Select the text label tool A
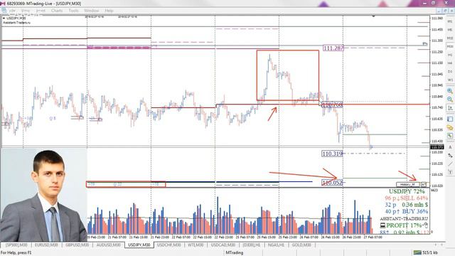Viewport: 455px width, 256px height. 450,147
